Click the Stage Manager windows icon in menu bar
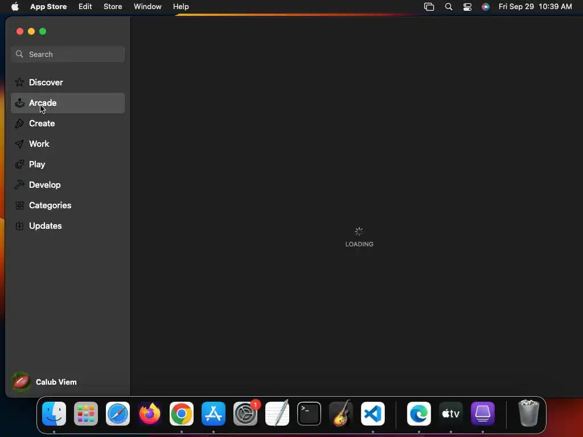This screenshot has height=437, width=583. pyautogui.click(x=429, y=7)
